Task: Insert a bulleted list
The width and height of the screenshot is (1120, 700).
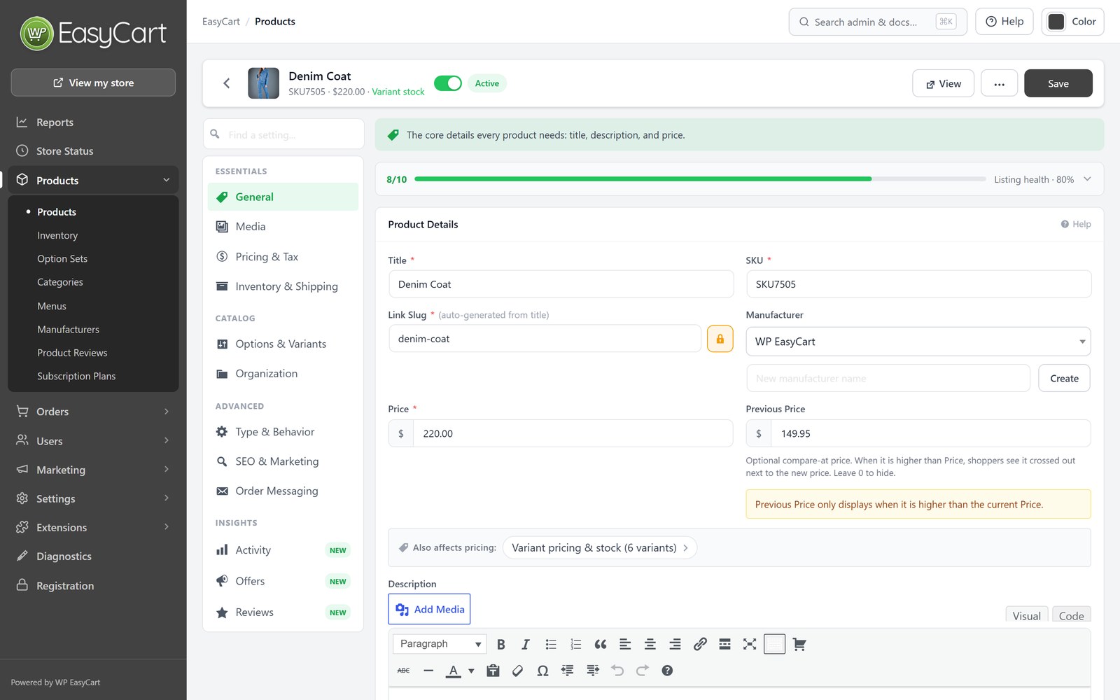Action: coord(551,644)
